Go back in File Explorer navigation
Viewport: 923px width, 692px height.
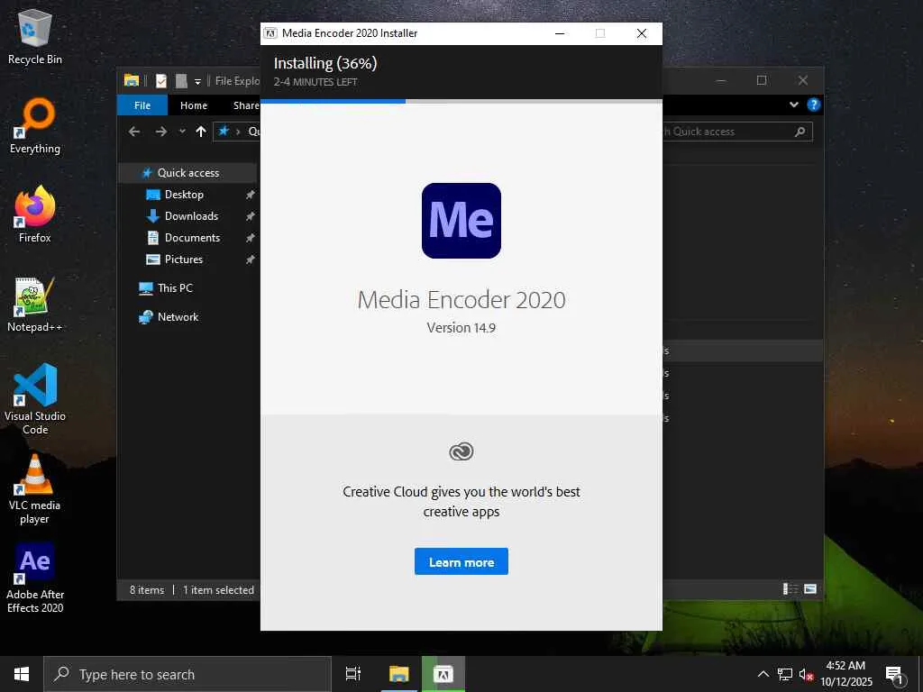point(134,132)
